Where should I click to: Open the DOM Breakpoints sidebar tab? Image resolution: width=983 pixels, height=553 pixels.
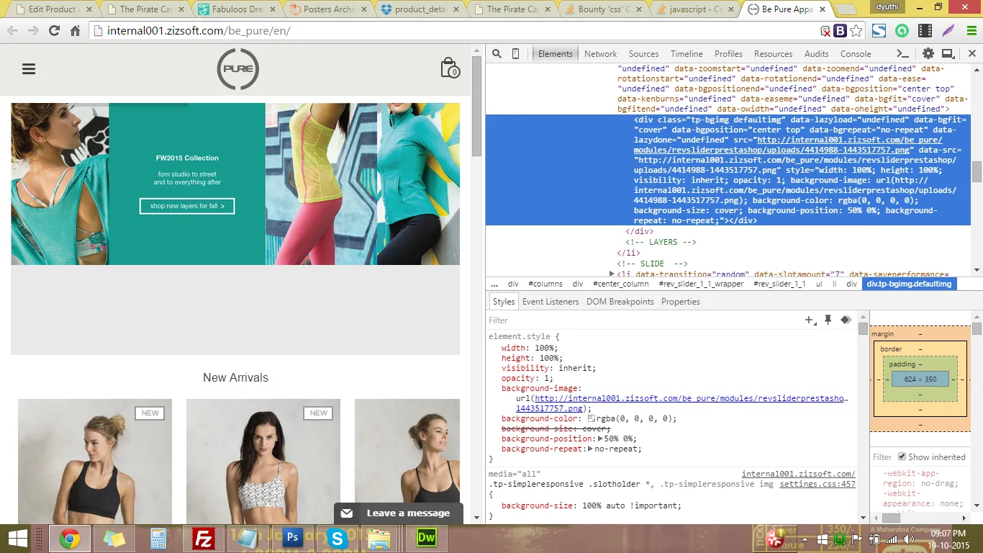[620, 302]
